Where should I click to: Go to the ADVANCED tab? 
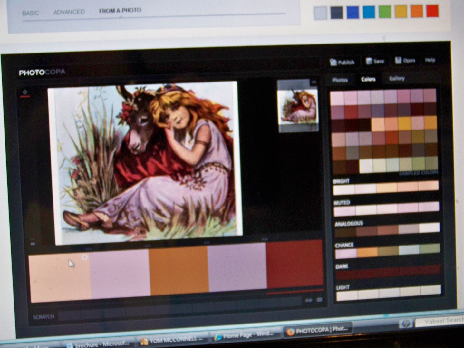(x=69, y=12)
